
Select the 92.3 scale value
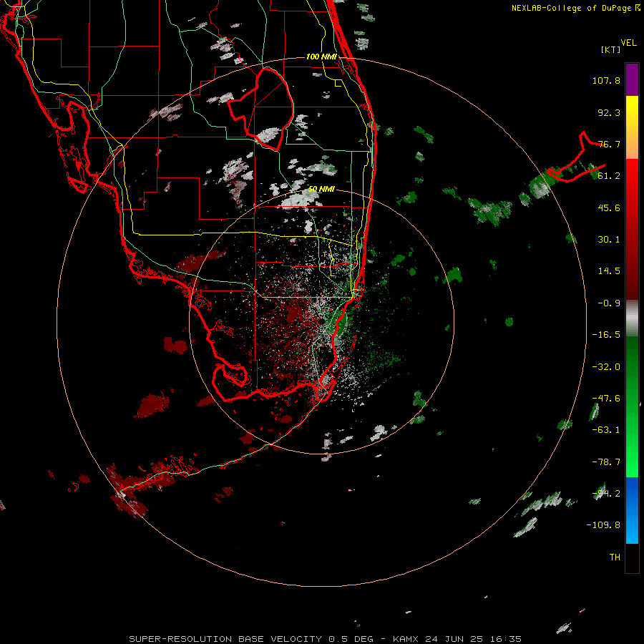pos(609,112)
